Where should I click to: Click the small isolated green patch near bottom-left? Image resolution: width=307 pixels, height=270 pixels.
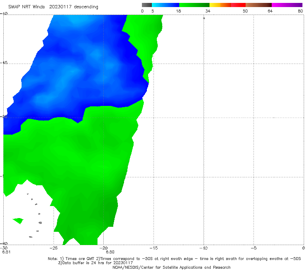click(x=18, y=221)
